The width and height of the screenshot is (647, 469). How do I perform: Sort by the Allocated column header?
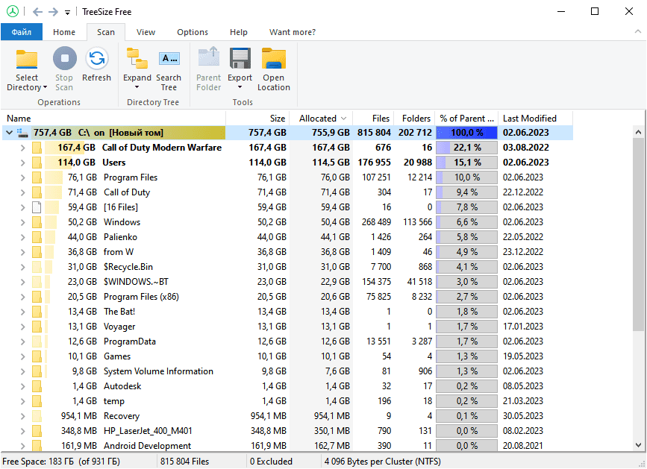pyautogui.click(x=322, y=119)
